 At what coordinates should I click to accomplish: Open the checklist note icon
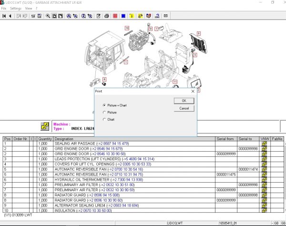(x=40, y=16)
